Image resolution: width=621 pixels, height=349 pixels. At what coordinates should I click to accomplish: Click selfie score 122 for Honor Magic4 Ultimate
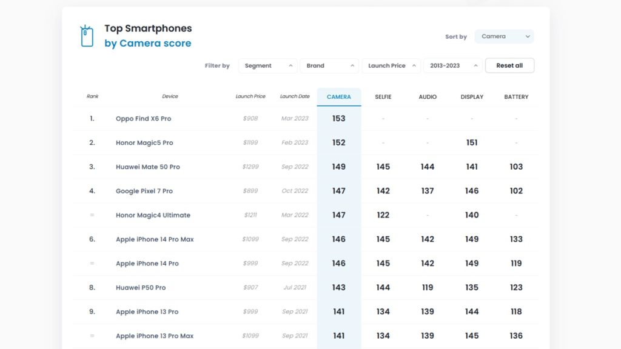click(383, 215)
